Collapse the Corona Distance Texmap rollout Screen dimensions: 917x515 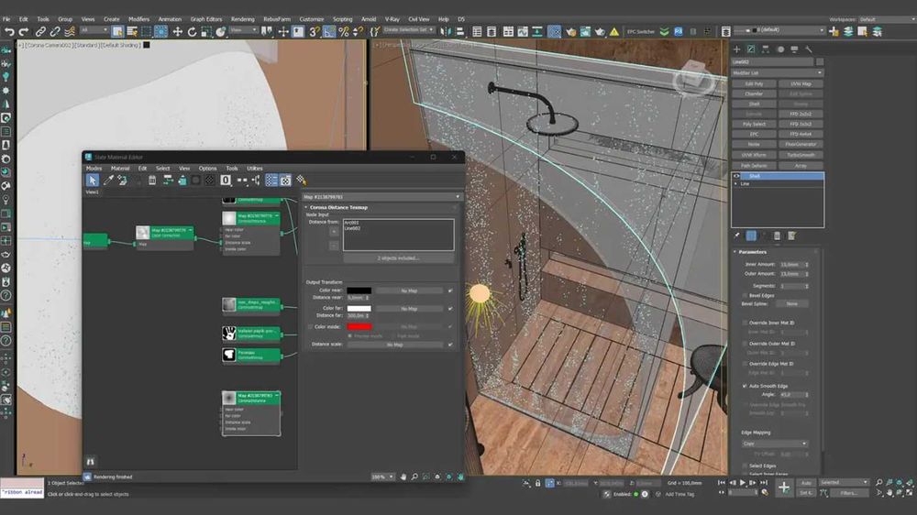pyautogui.click(x=306, y=207)
